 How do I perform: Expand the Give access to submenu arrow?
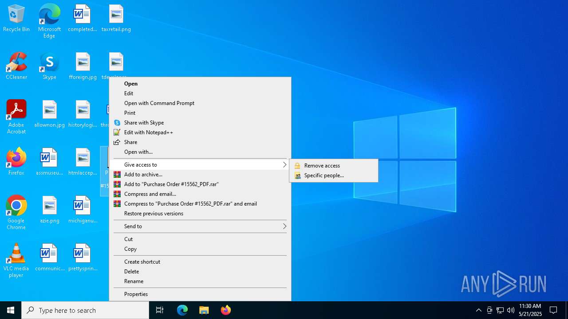284,165
